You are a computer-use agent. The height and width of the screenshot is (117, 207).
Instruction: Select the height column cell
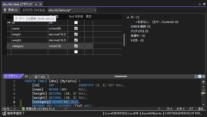(30, 34)
